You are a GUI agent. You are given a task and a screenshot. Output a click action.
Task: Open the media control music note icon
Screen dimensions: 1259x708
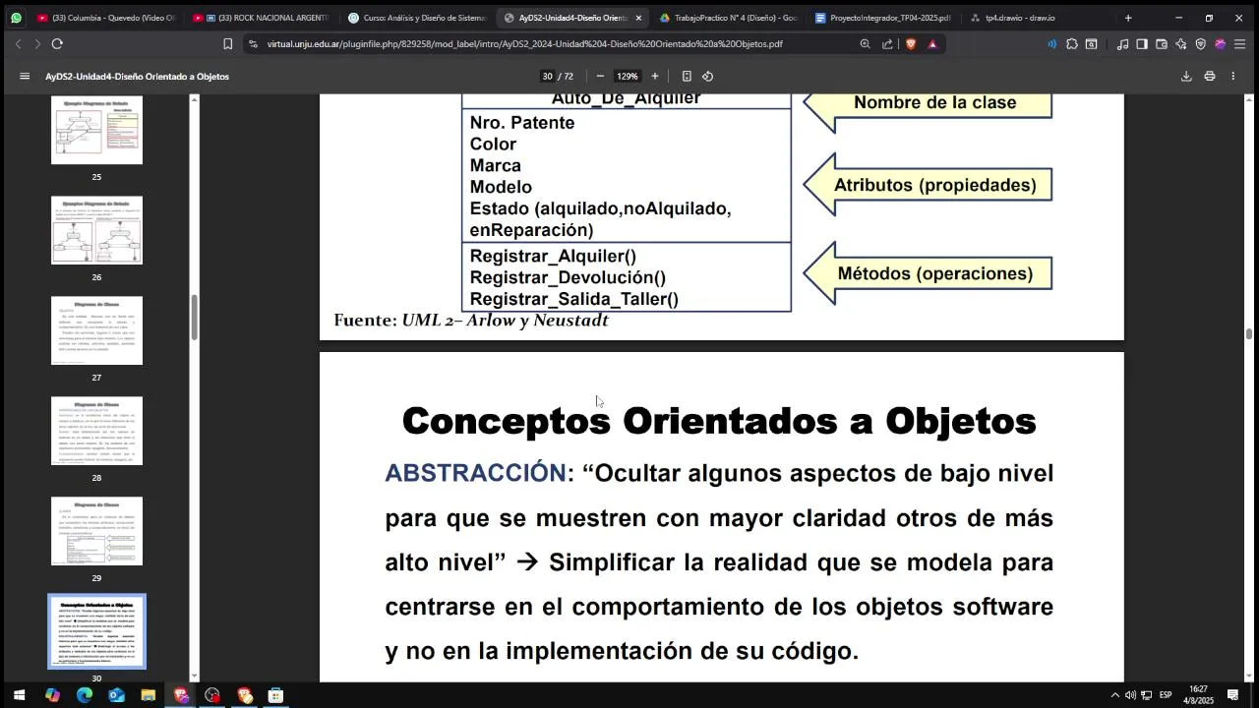coord(1123,43)
